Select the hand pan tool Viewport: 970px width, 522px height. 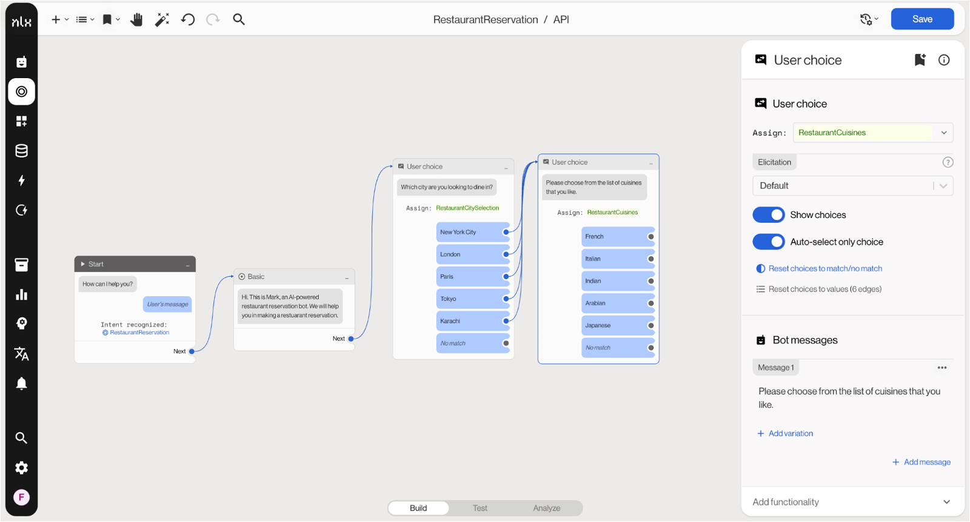(136, 19)
